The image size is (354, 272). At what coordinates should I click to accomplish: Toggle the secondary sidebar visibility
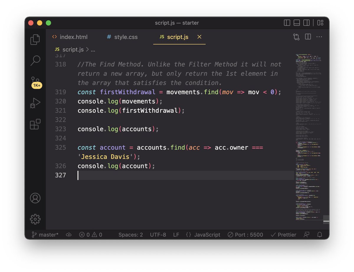306,23
